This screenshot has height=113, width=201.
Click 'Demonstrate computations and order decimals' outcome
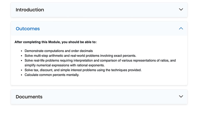(59, 51)
